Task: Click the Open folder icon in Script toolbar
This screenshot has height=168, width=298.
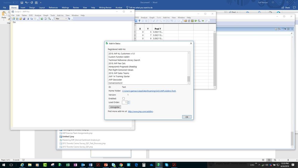Action: tap(20, 19)
